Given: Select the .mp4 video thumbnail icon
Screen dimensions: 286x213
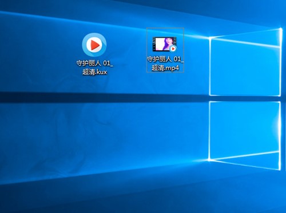Looking at the screenshot, I should point(165,45).
